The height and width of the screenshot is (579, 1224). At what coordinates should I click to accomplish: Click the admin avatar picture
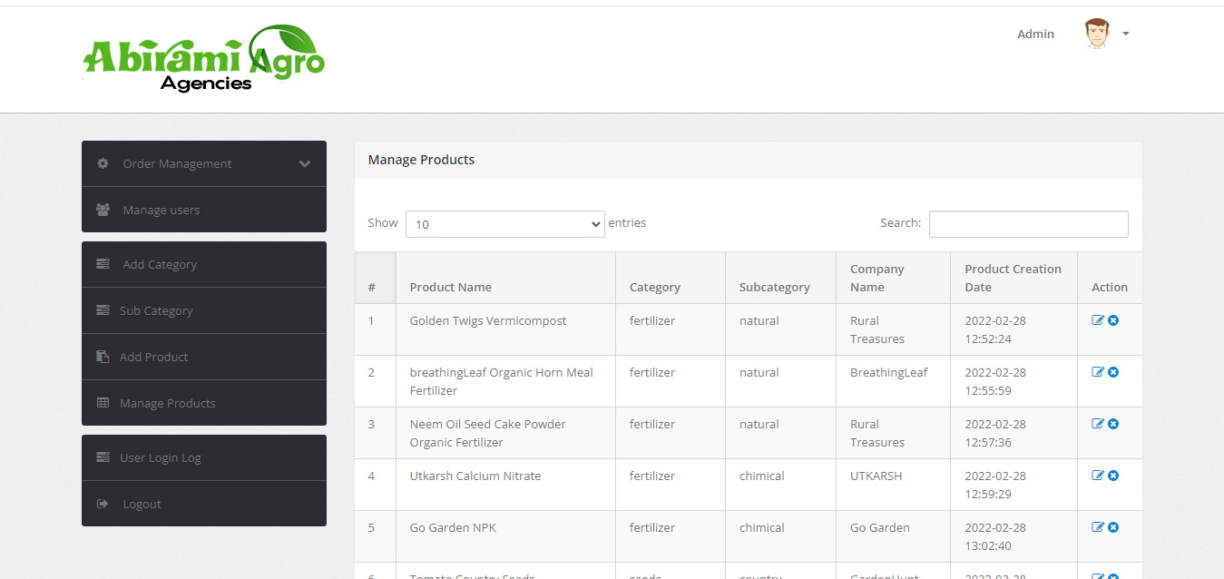coord(1097,34)
